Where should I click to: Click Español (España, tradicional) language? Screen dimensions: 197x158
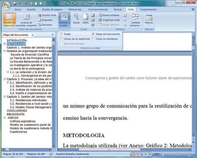(x=72, y=154)
